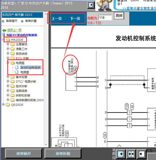Screen dimensions: 156x160
Task: Click the bottom 菜单折叠 button
Action: point(63,154)
